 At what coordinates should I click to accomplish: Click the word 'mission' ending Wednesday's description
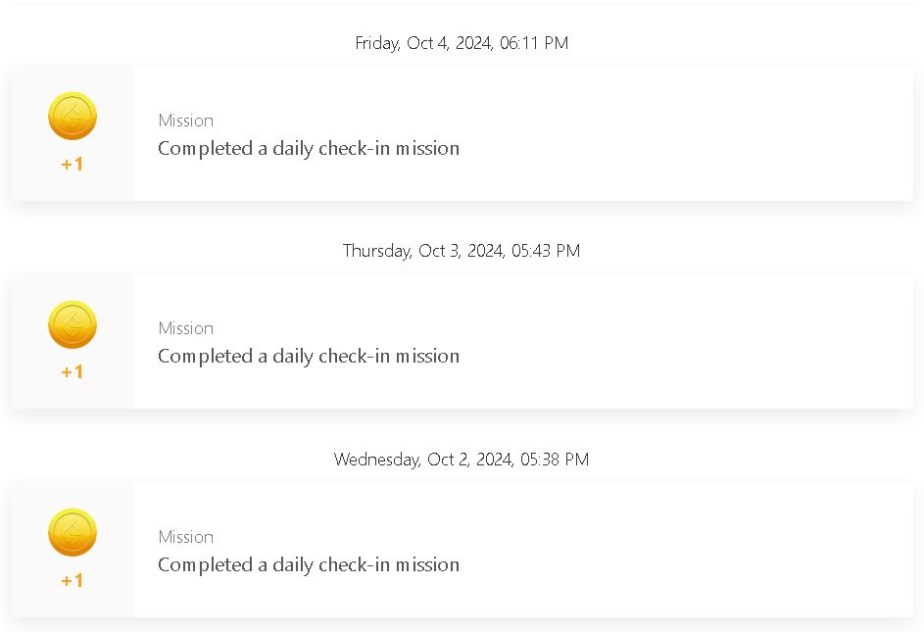[x=427, y=564]
